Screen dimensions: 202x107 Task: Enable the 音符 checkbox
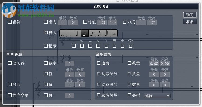(x=10, y=22)
